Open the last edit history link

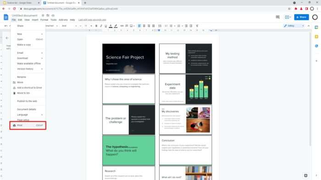(x=92, y=20)
